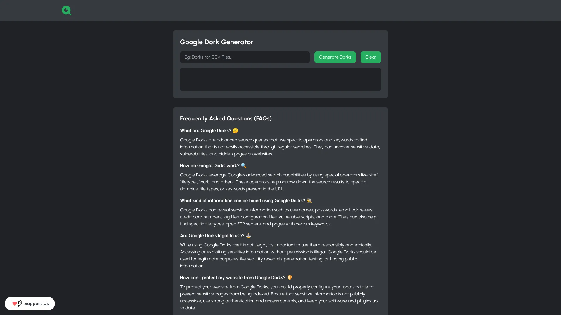
Task: Expand the 'What are Google Dorks?' question
Action: click(205, 130)
